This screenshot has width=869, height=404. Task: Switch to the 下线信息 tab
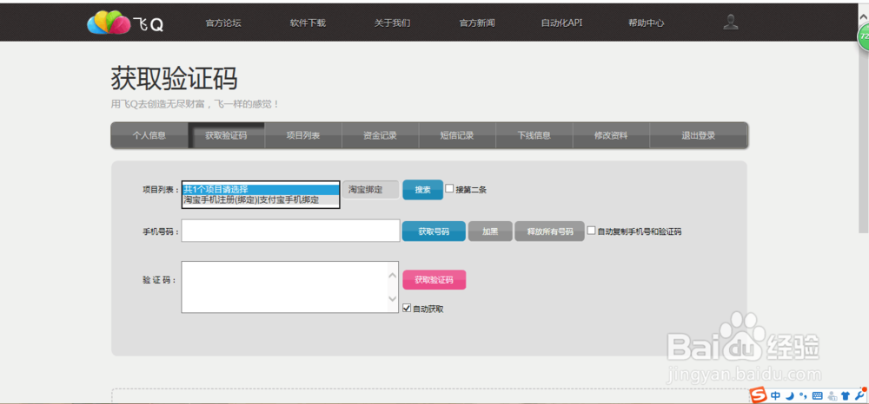[x=534, y=135]
